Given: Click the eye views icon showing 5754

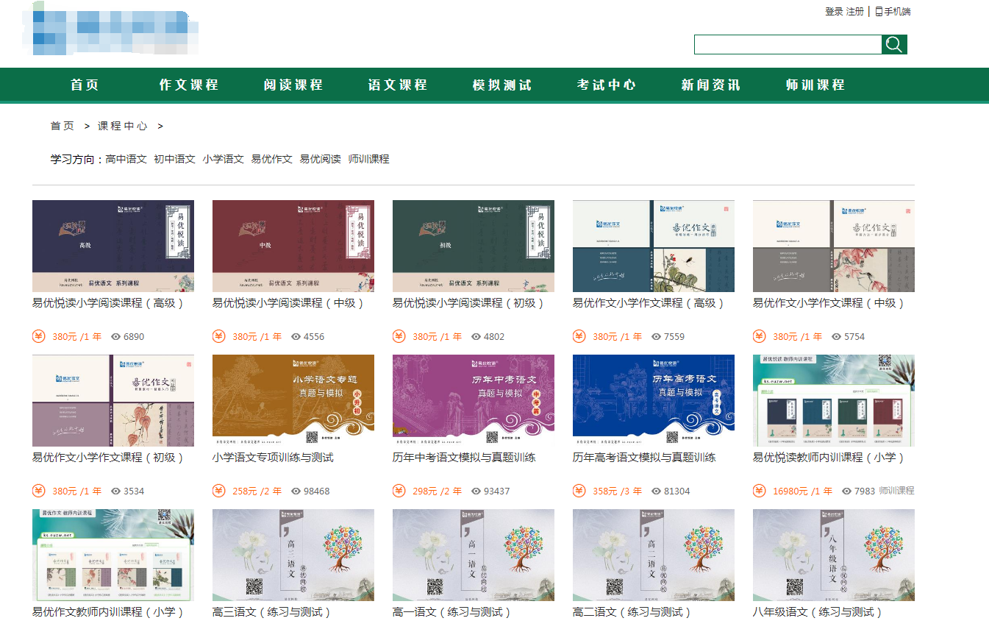Looking at the screenshot, I should coord(836,337).
